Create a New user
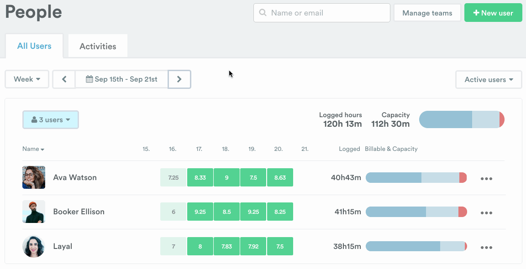 pyautogui.click(x=493, y=13)
